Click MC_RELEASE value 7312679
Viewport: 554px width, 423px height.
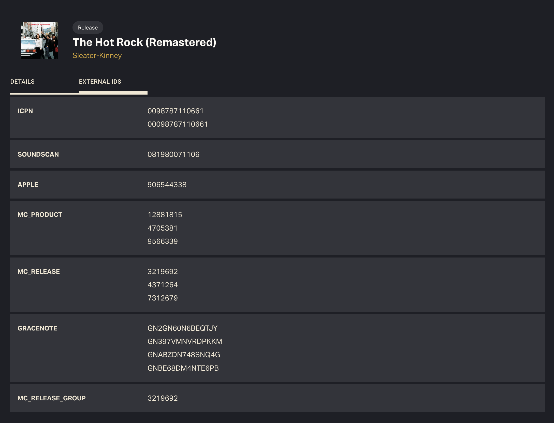[163, 298]
